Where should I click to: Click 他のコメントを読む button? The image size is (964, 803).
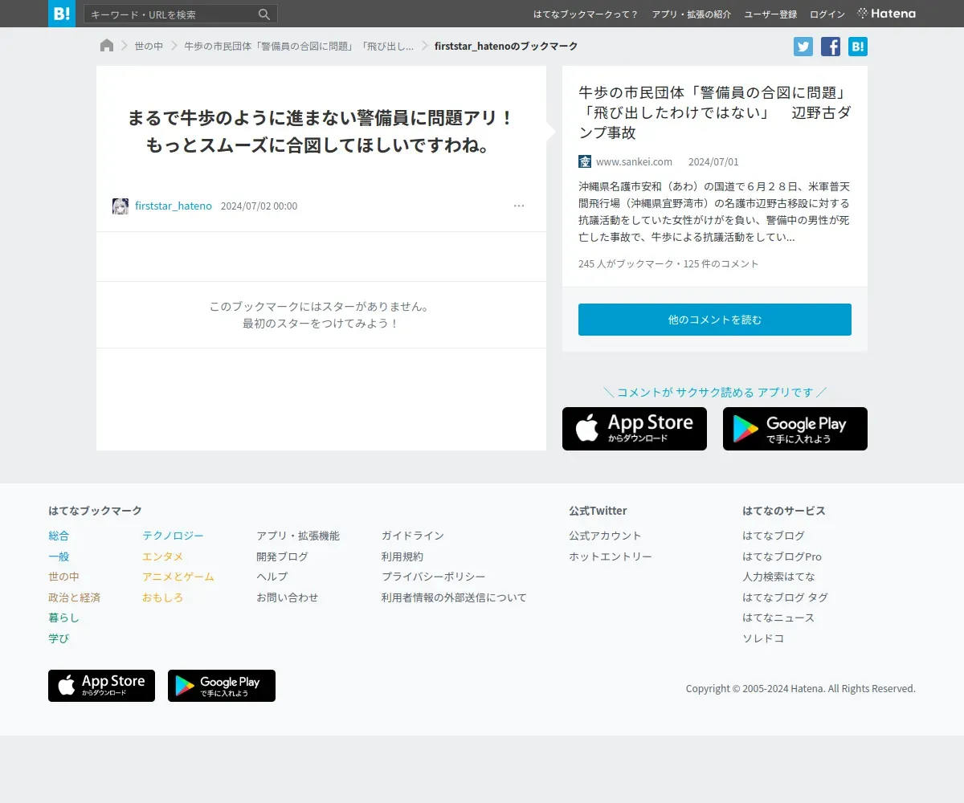715,320
